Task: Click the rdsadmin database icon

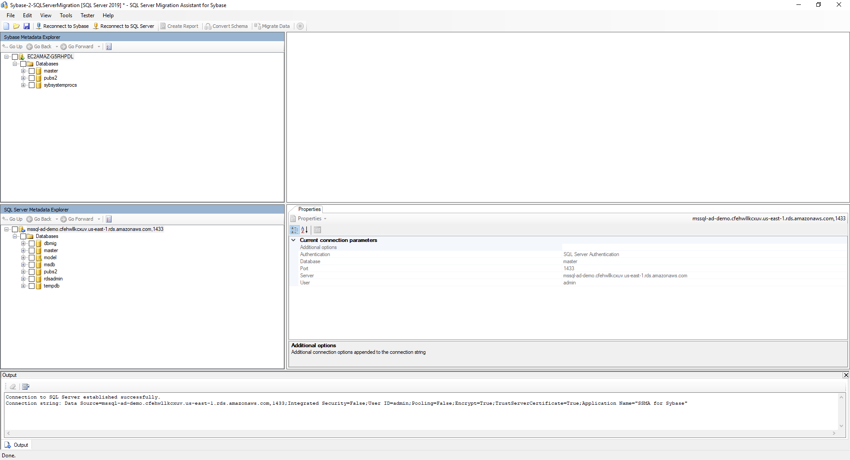Action: click(39, 279)
